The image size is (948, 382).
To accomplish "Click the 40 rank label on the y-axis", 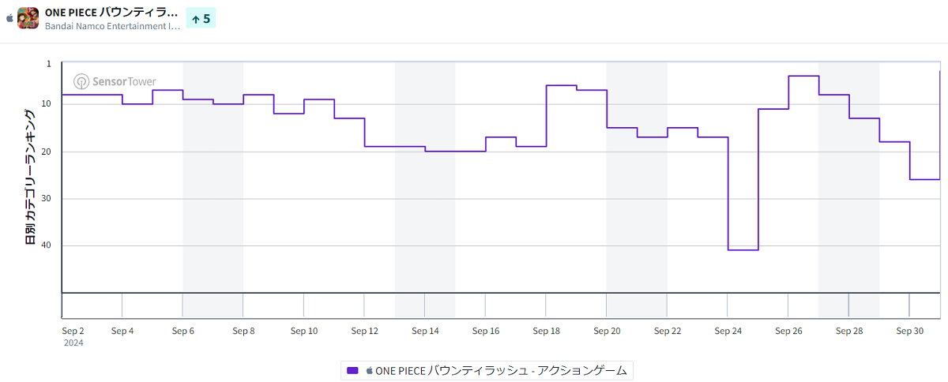I will [46, 245].
